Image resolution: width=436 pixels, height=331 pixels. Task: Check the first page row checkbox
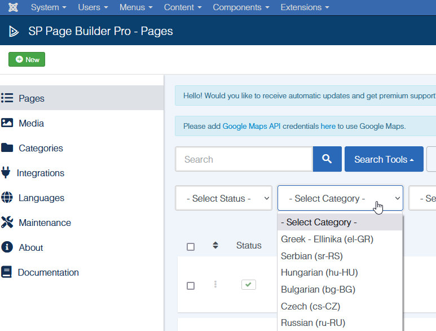(x=191, y=286)
